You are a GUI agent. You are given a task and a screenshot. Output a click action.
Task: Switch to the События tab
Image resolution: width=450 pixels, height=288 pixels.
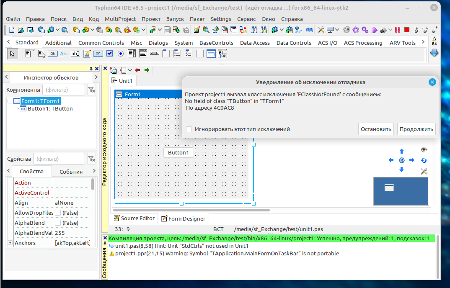pyautogui.click(x=71, y=172)
